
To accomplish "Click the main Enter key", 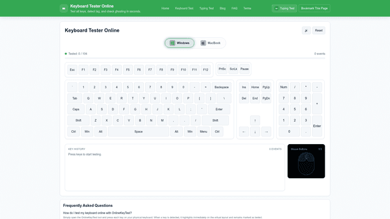I will pyautogui.click(x=219, y=109).
